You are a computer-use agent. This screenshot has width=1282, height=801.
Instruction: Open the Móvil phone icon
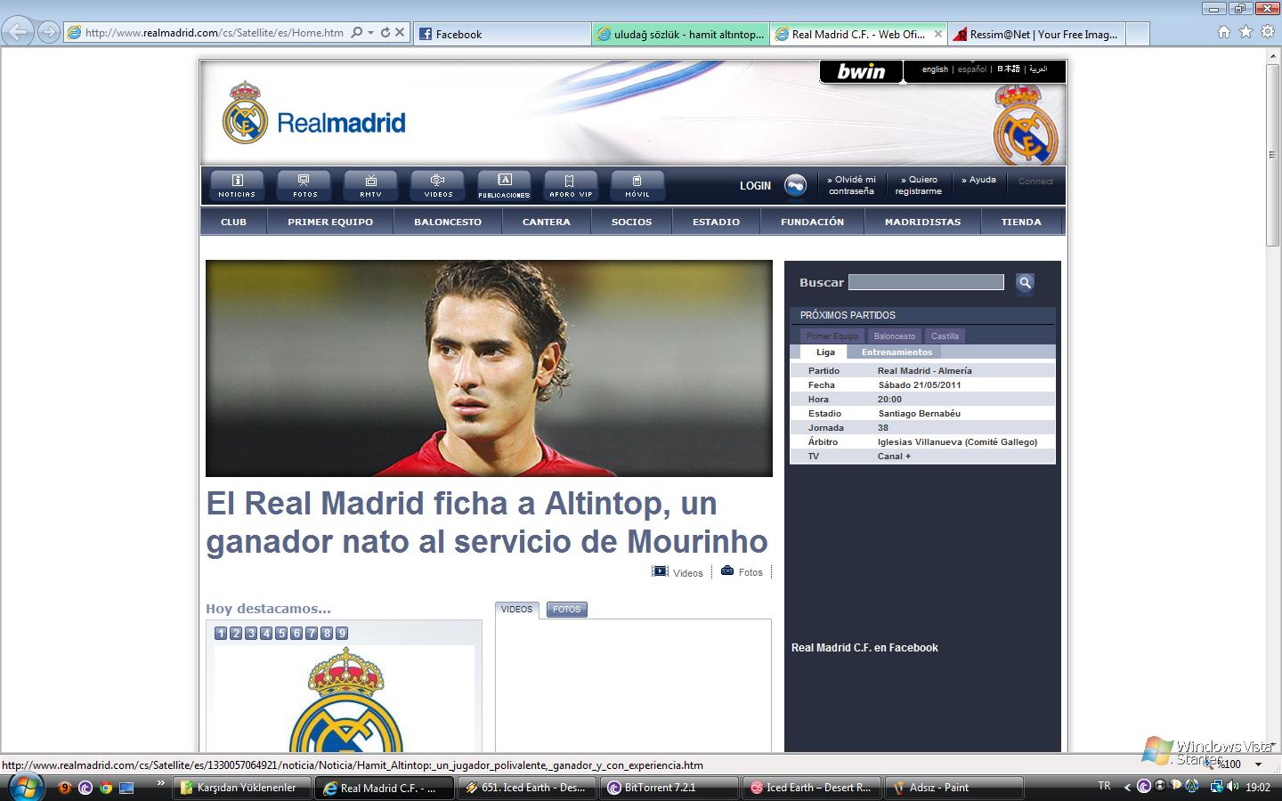point(637,185)
